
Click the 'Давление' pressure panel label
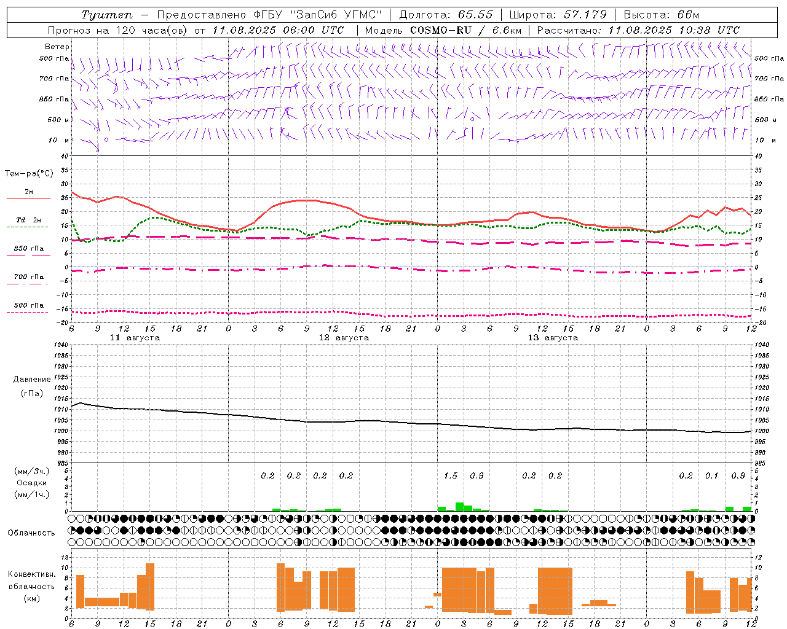pos(32,380)
